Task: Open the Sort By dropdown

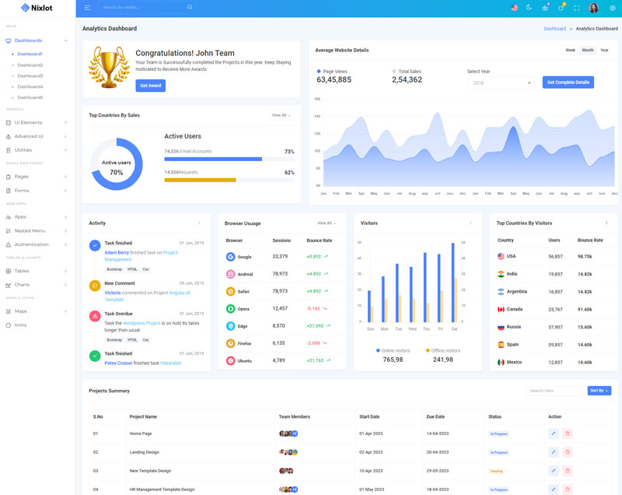Action: (599, 391)
